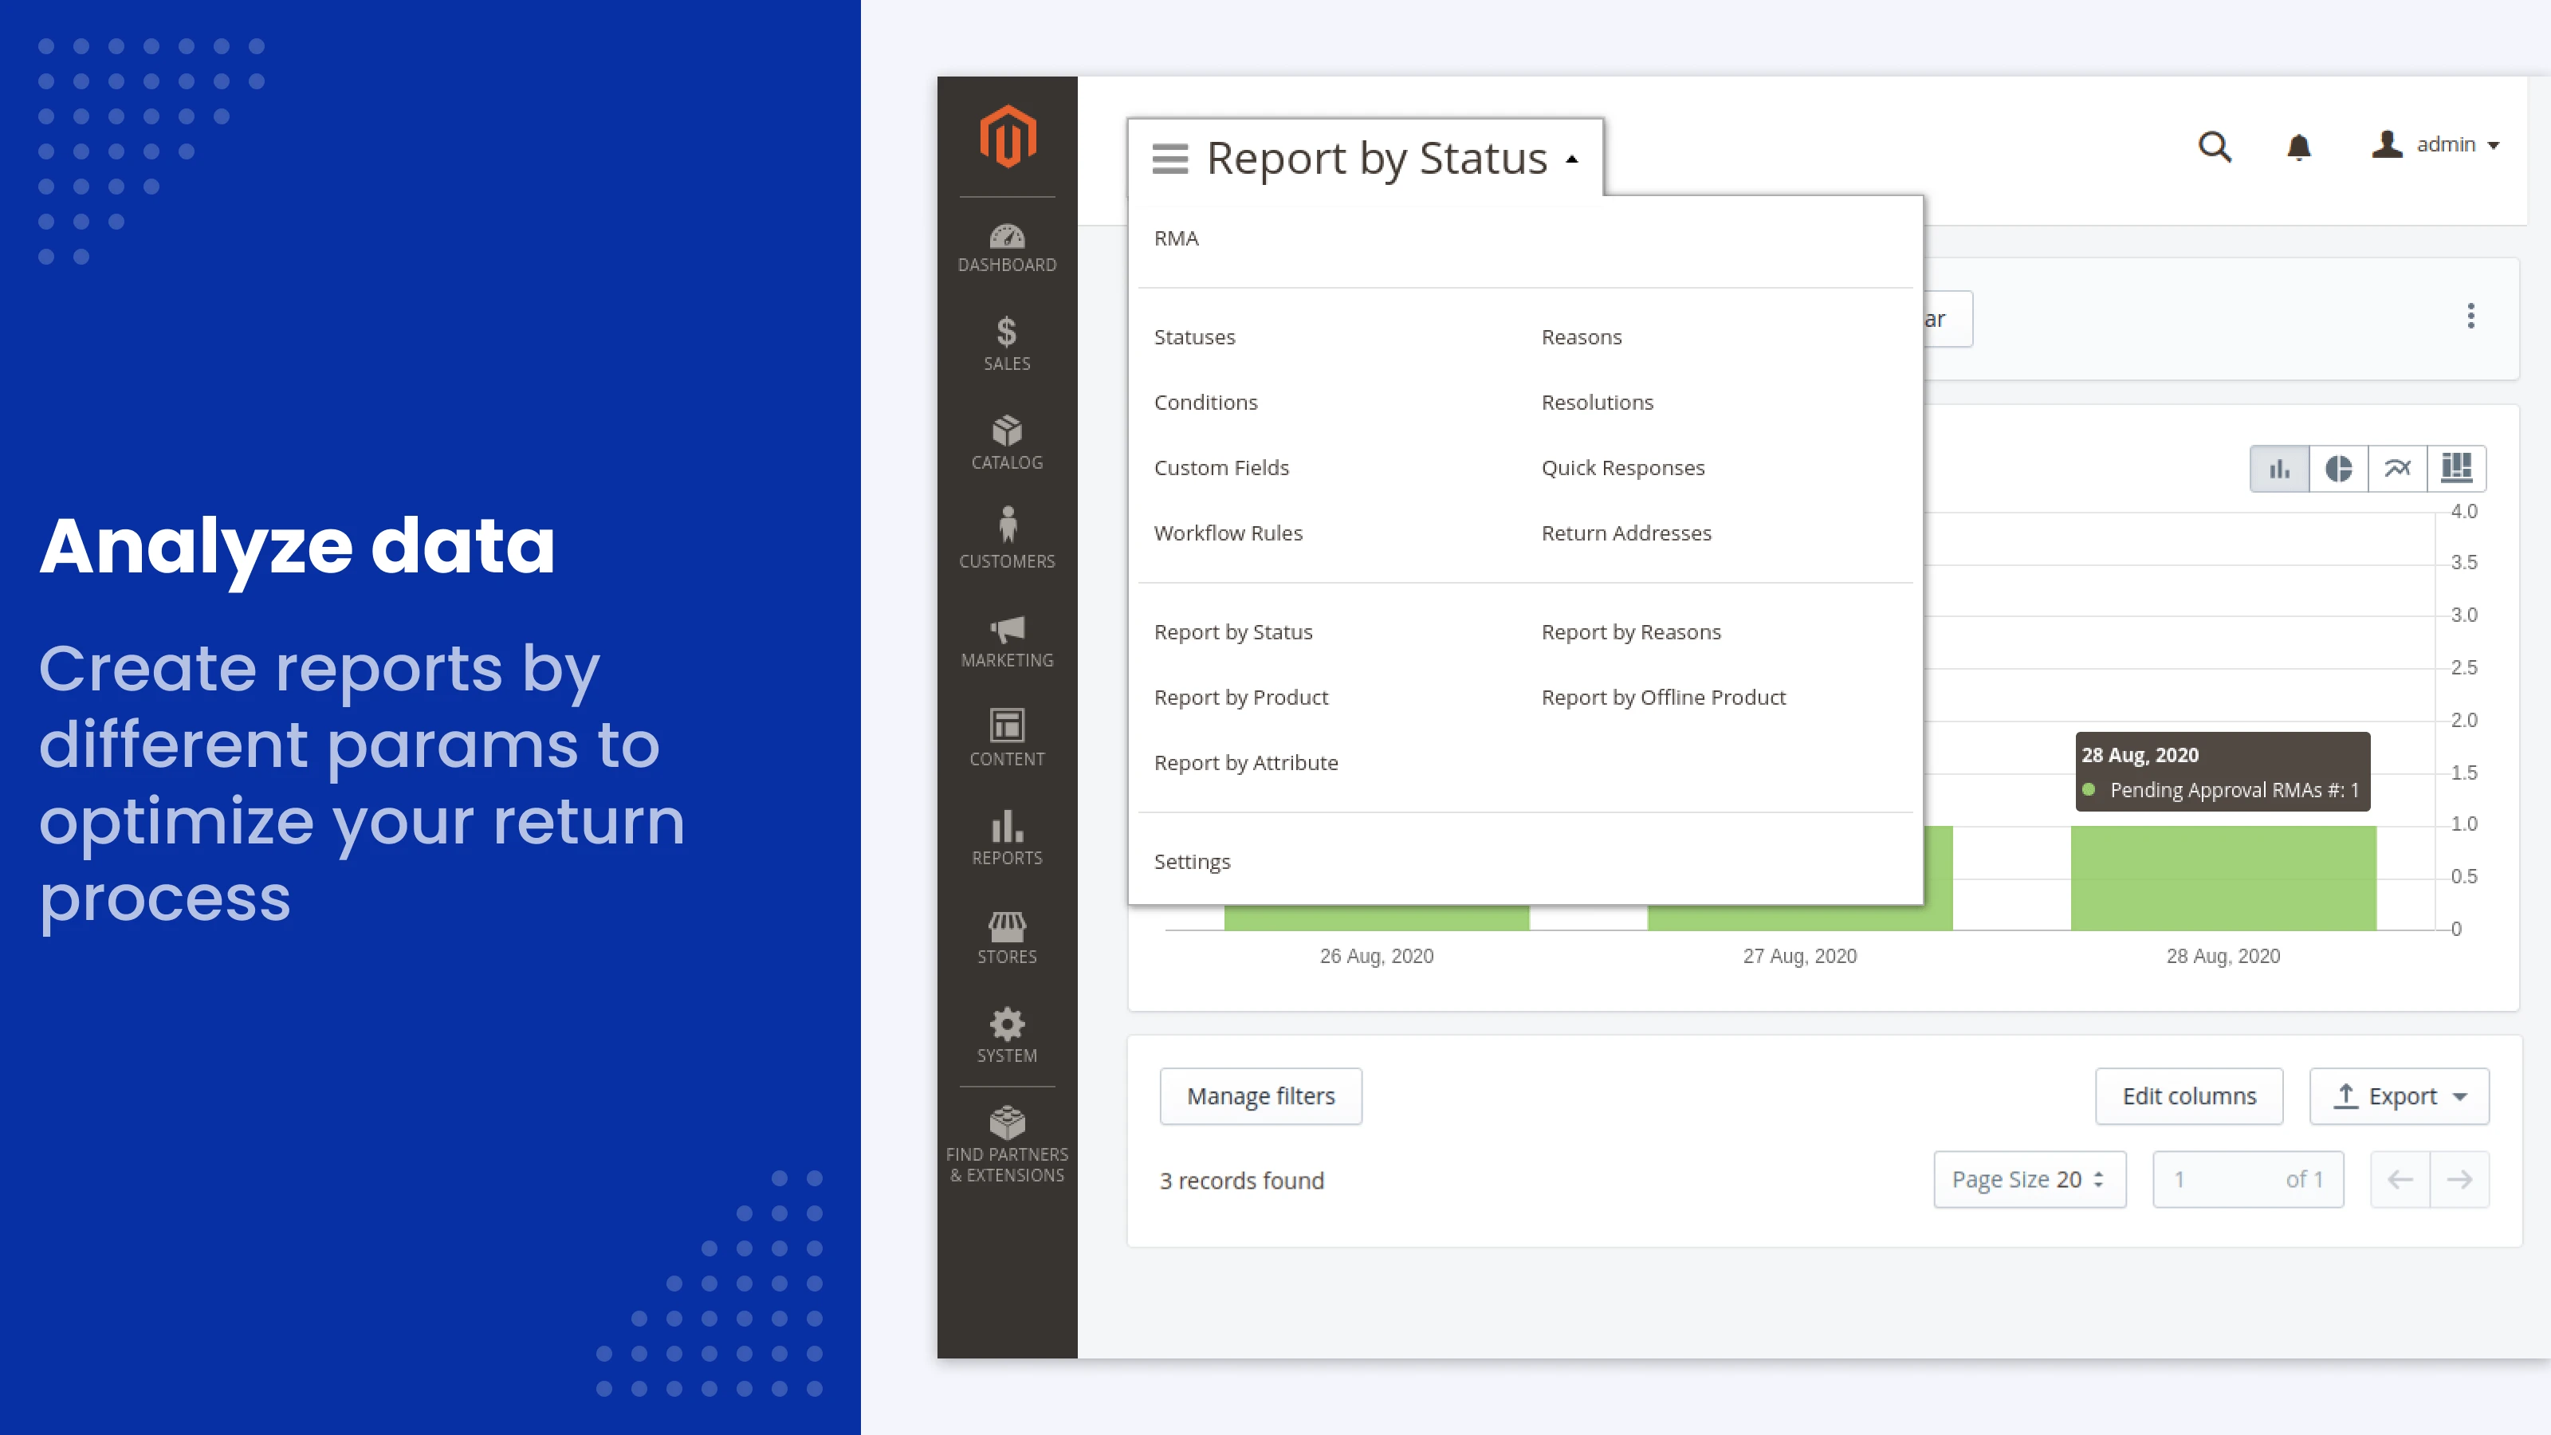Open RMA Settings from the menu
The height and width of the screenshot is (1435, 2551).
pos(1193,862)
